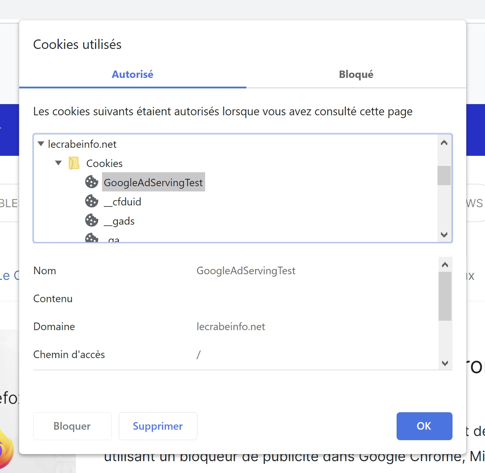Select the __gads cookie entry
The height and width of the screenshot is (473, 485).
pos(119,221)
